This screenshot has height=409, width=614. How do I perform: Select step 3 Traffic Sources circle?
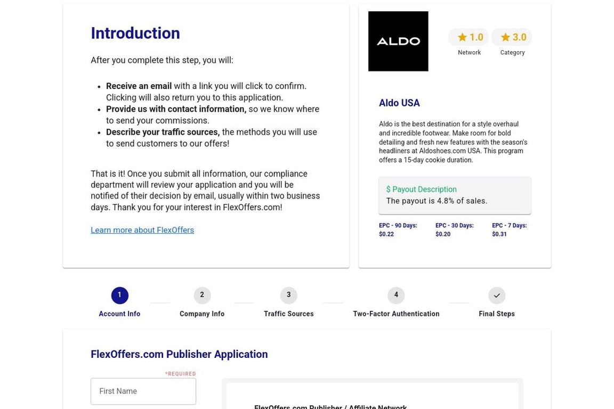point(288,295)
